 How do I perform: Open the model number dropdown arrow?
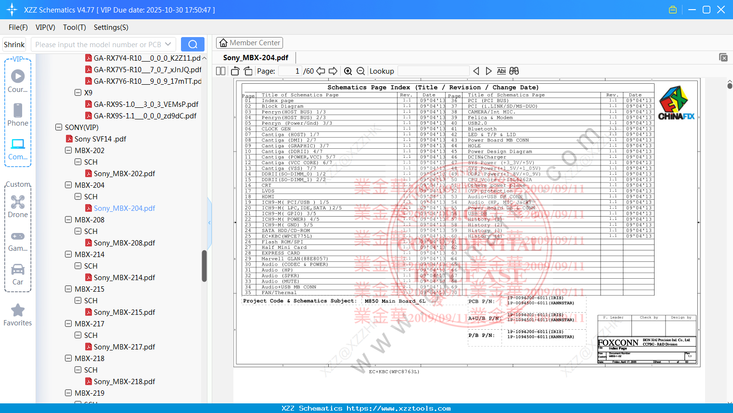[x=168, y=44]
